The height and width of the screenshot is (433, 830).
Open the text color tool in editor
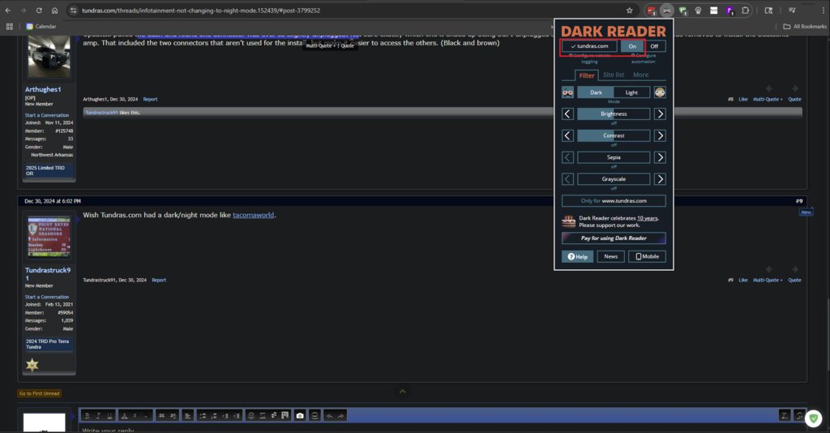[124, 416]
